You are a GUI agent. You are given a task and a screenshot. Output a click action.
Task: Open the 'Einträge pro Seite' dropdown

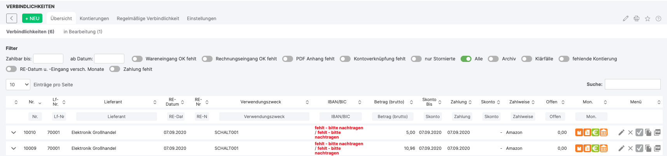(x=18, y=84)
